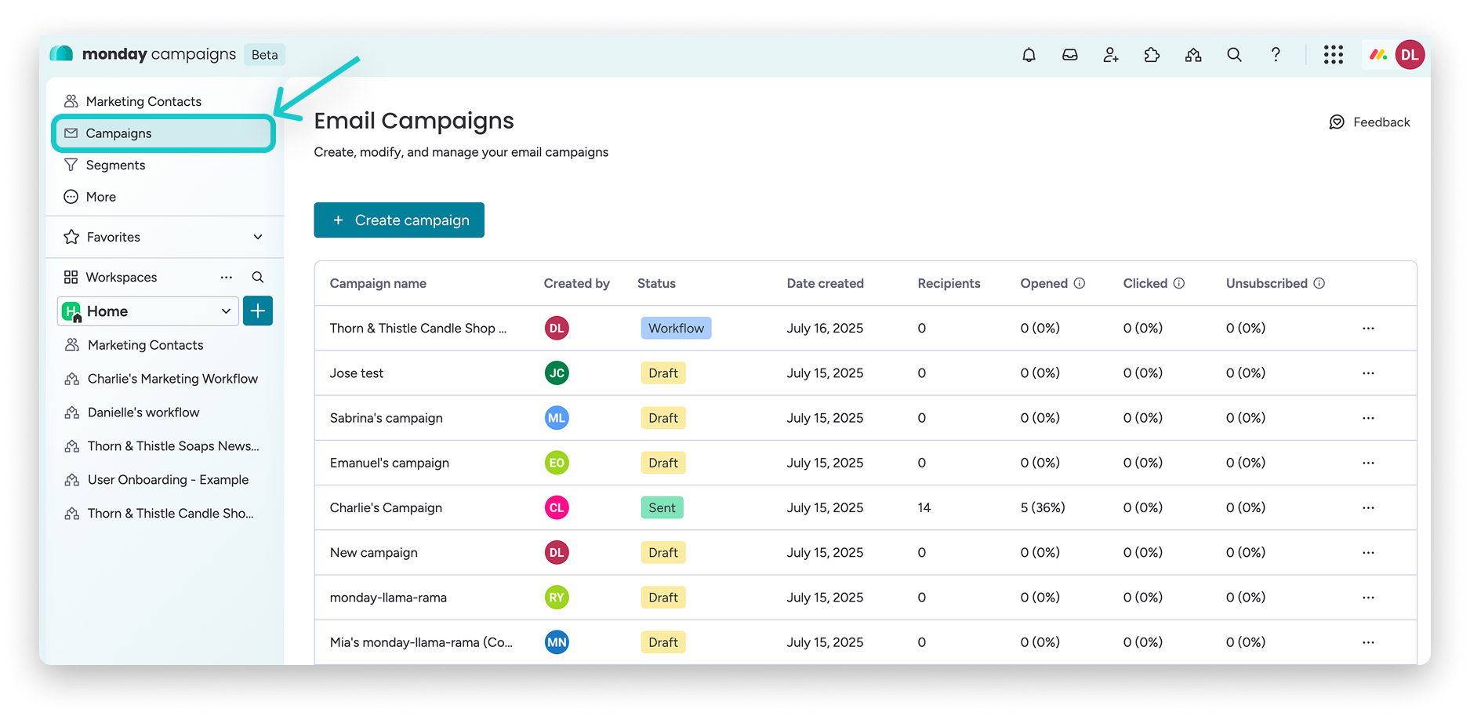Click the Date created column header
The image size is (1470, 716).
pos(825,283)
